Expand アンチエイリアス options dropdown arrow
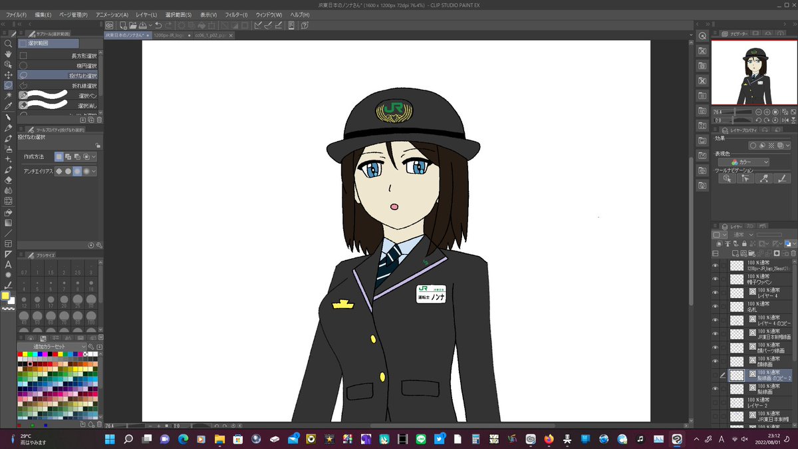 [94, 171]
